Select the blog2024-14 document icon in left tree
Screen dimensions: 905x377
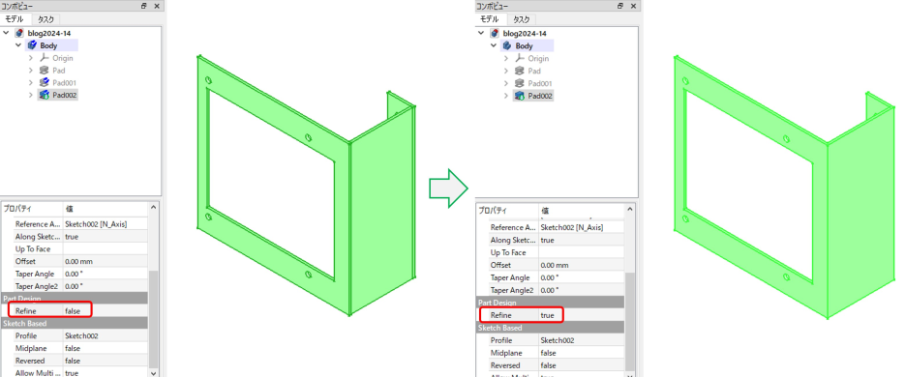tap(20, 33)
